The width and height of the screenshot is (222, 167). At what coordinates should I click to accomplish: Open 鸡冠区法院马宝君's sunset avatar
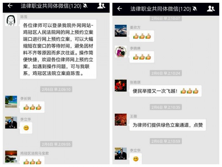tap(11, 157)
